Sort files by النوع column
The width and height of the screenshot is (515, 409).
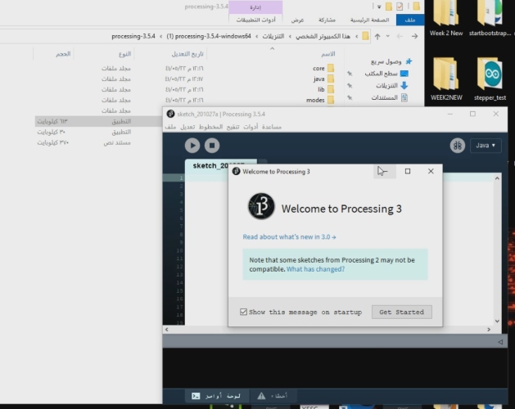coord(124,54)
